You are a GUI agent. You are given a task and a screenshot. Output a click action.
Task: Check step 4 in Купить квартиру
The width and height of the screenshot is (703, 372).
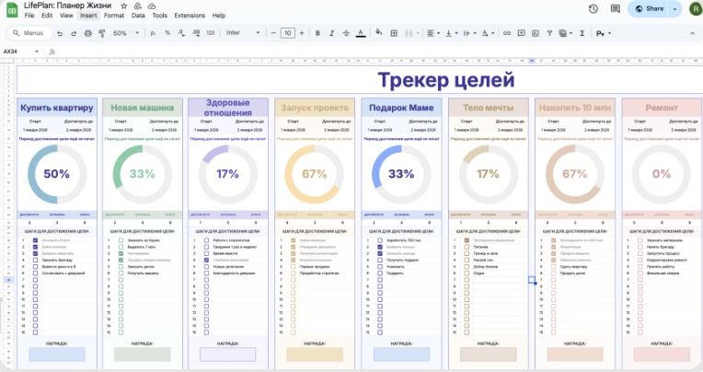[x=35, y=261]
